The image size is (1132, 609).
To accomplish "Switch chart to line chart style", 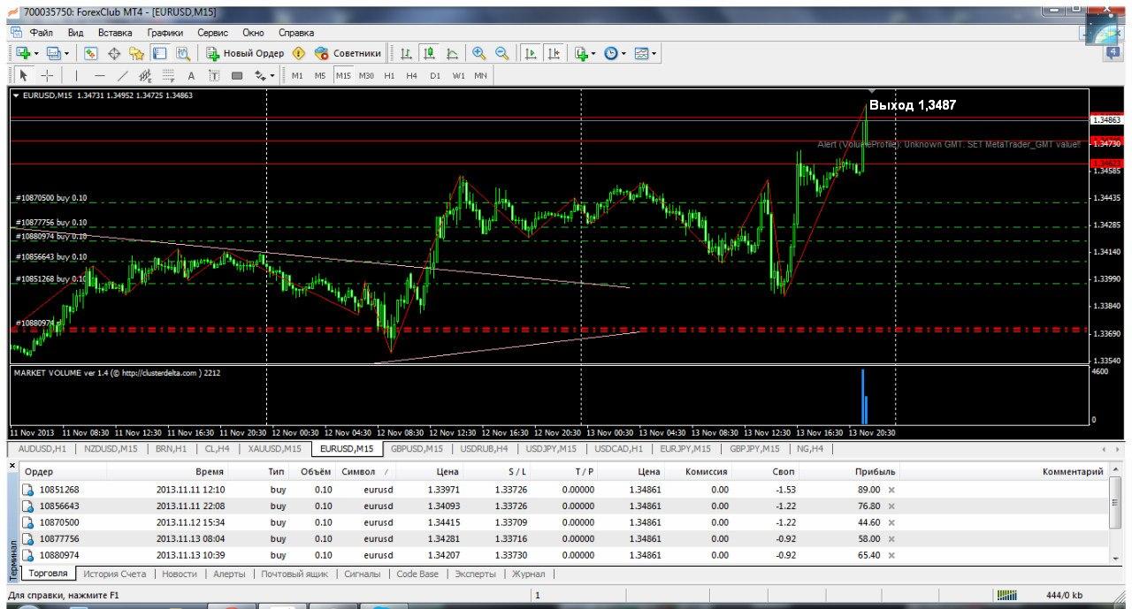I will (x=452, y=53).
